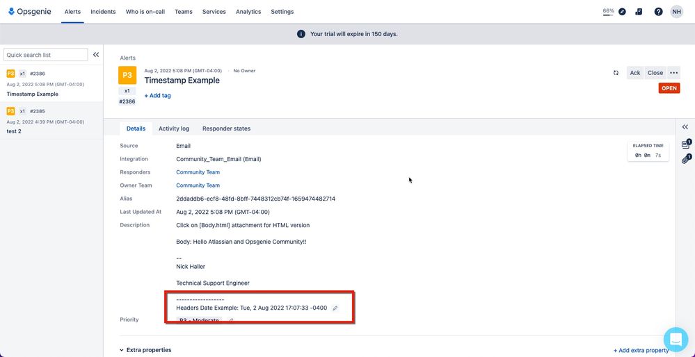Open the compass explore icon in header
Image resolution: width=695 pixels, height=357 pixels.
623,12
